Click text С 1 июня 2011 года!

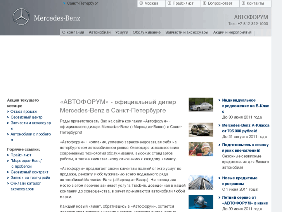point(240,189)
